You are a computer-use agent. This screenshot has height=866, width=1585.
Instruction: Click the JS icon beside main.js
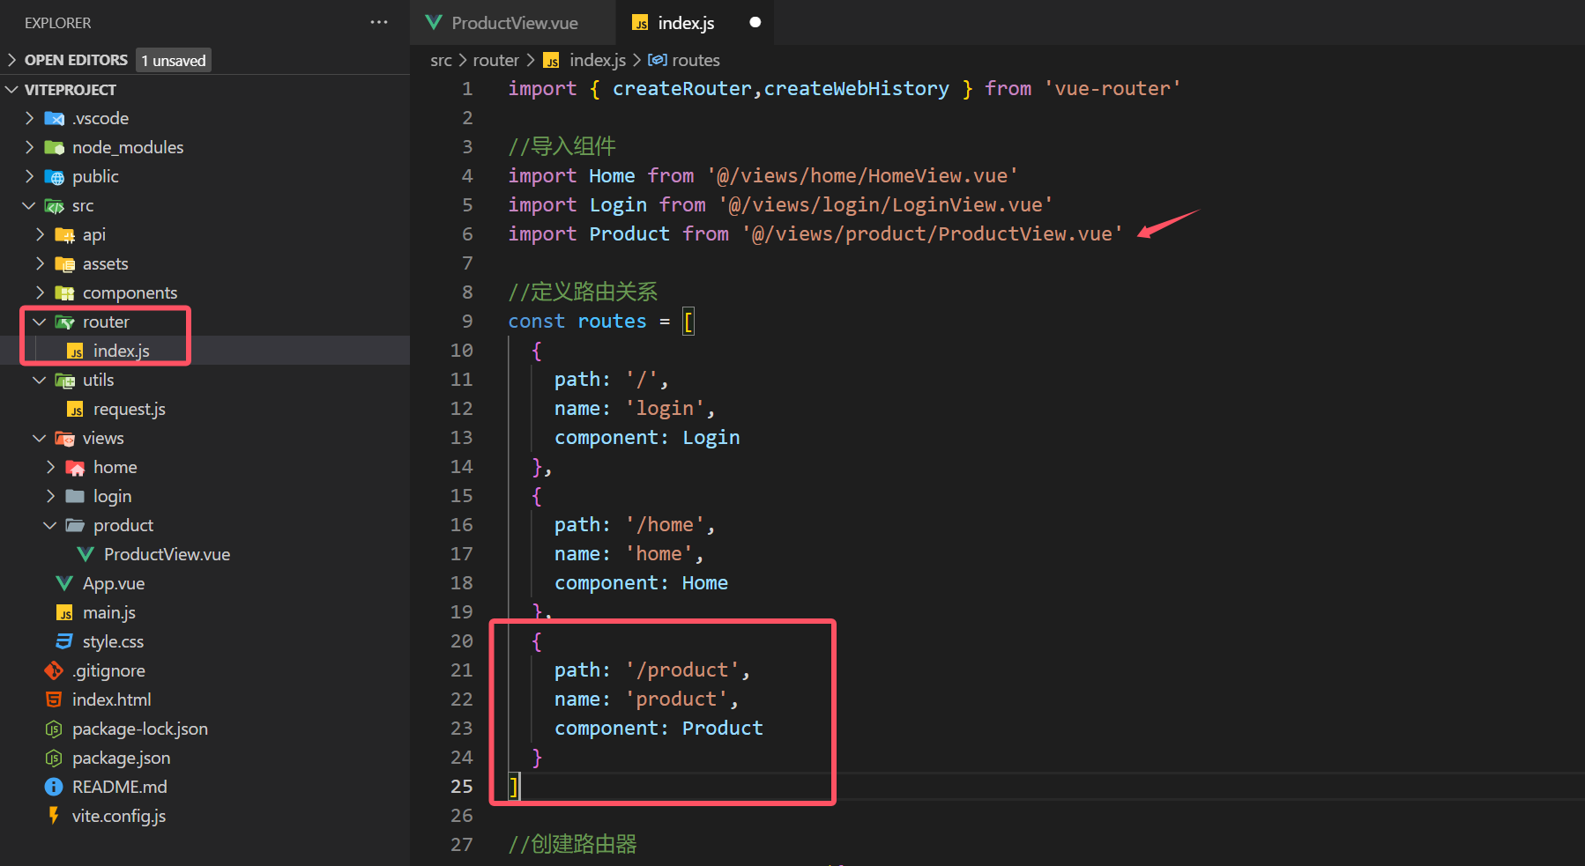64,613
